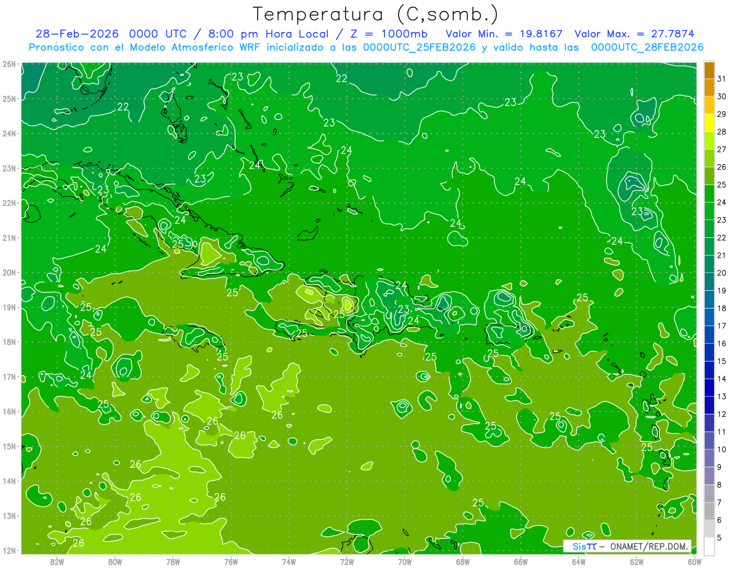The height and width of the screenshot is (570, 738).
Task: Click the 66W longitude axis label
Action: 521,561
